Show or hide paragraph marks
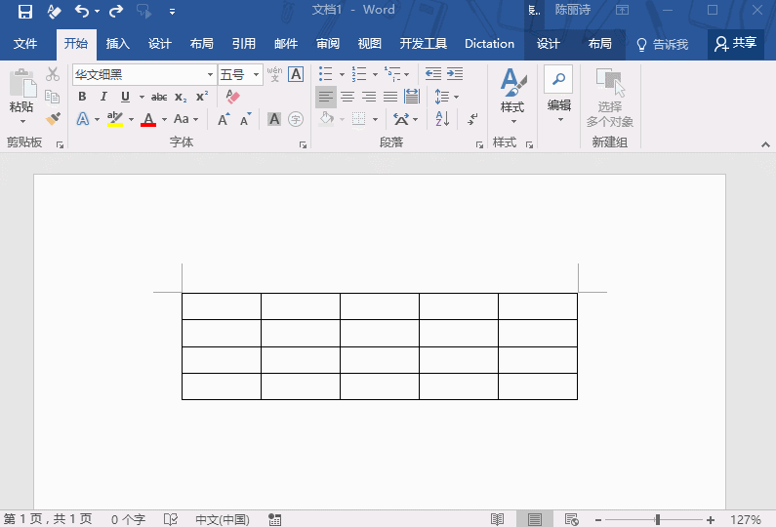Image resolution: width=776 pixels, height=527 pixels. click(472, 119)
